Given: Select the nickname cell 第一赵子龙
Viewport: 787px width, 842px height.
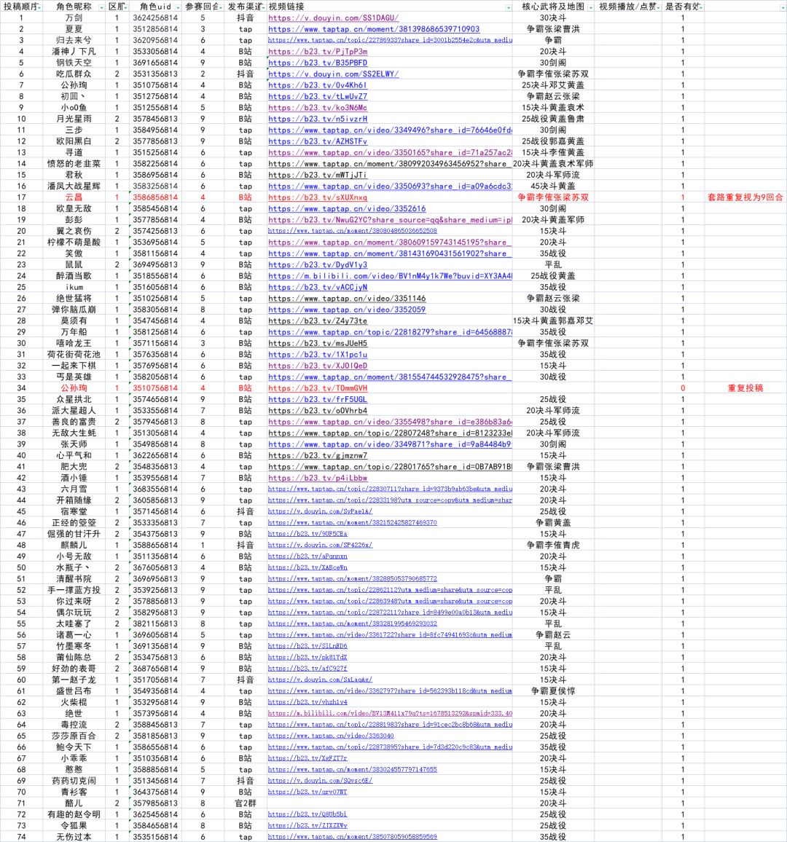Looking at the screenshot, I should 74,680.
